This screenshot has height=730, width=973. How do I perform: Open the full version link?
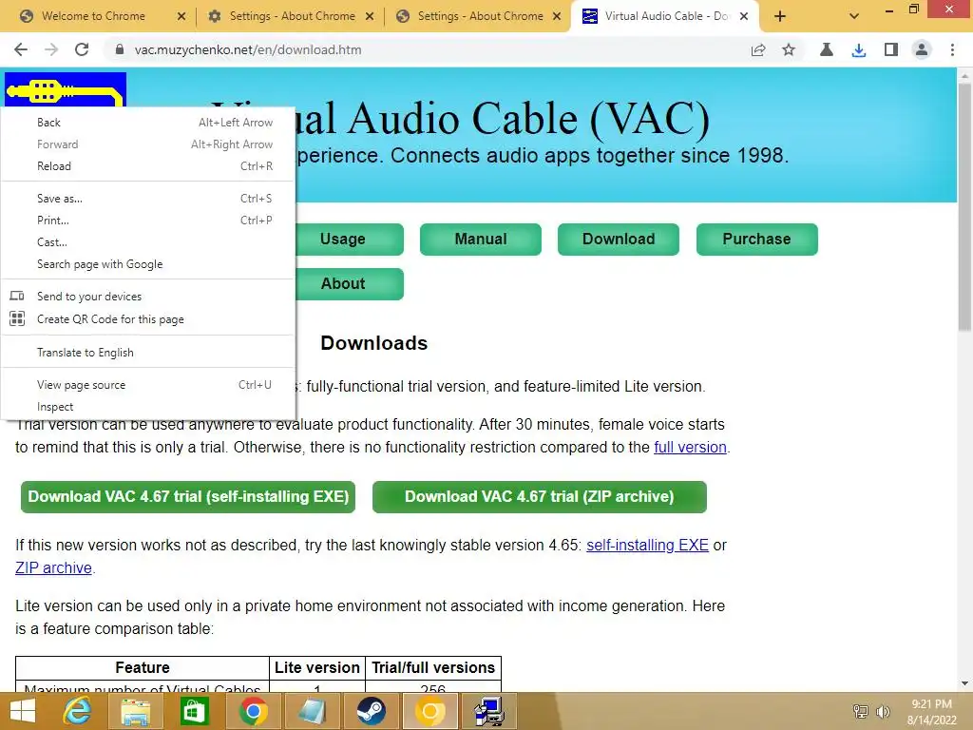point(690,447)
